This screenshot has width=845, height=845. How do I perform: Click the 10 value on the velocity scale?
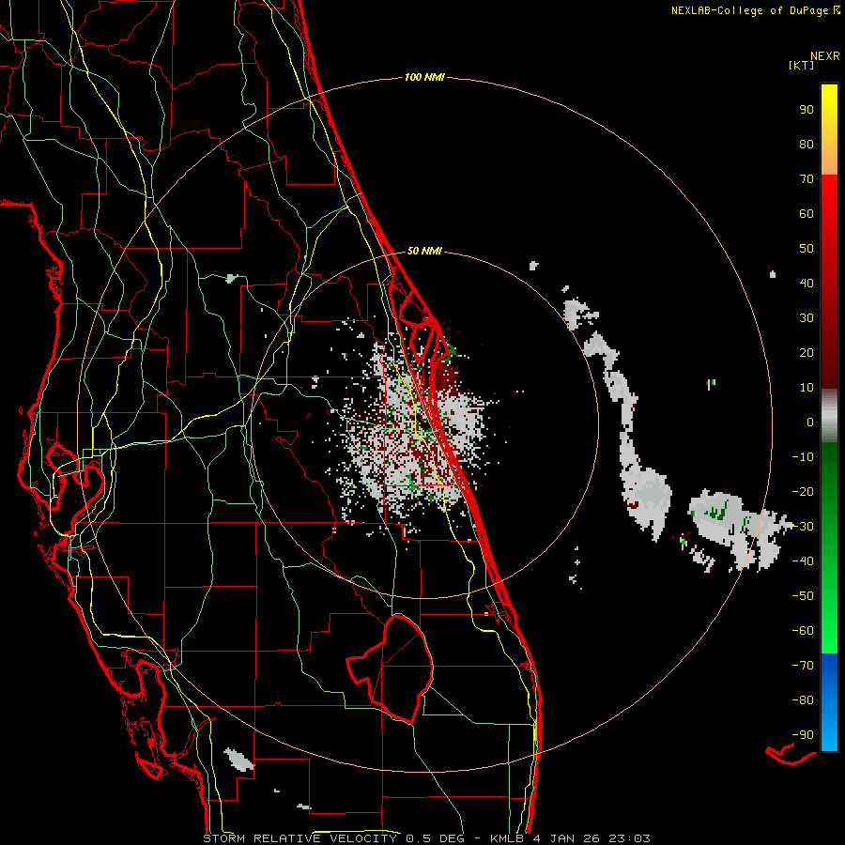(x=807, y=388)
